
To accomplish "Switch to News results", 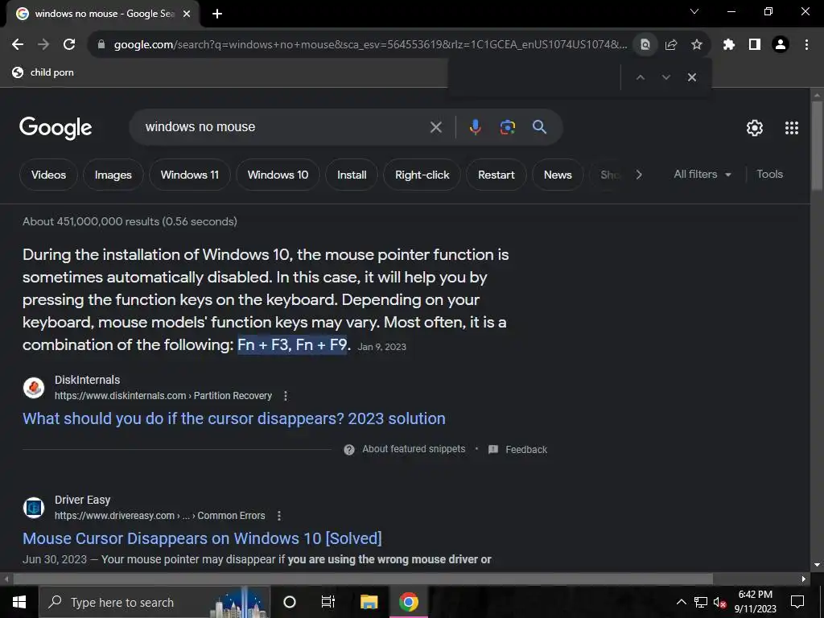I will [x=558, y=175].
